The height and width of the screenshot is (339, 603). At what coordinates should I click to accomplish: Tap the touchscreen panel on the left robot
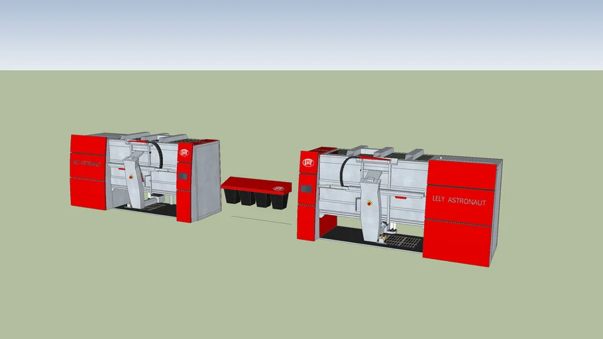(x=183, y=176)
